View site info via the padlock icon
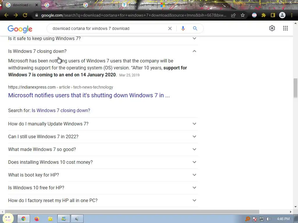Image resolution: width=298 pixels, height=223 pixels. [37, 15]
